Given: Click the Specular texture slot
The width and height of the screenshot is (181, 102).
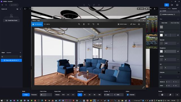Looking at the screenshot, I should [161, 43].
